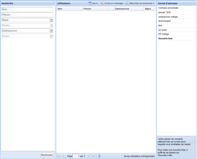
Task: Sort by Nom column header
Action: click(x=69, y=9)
